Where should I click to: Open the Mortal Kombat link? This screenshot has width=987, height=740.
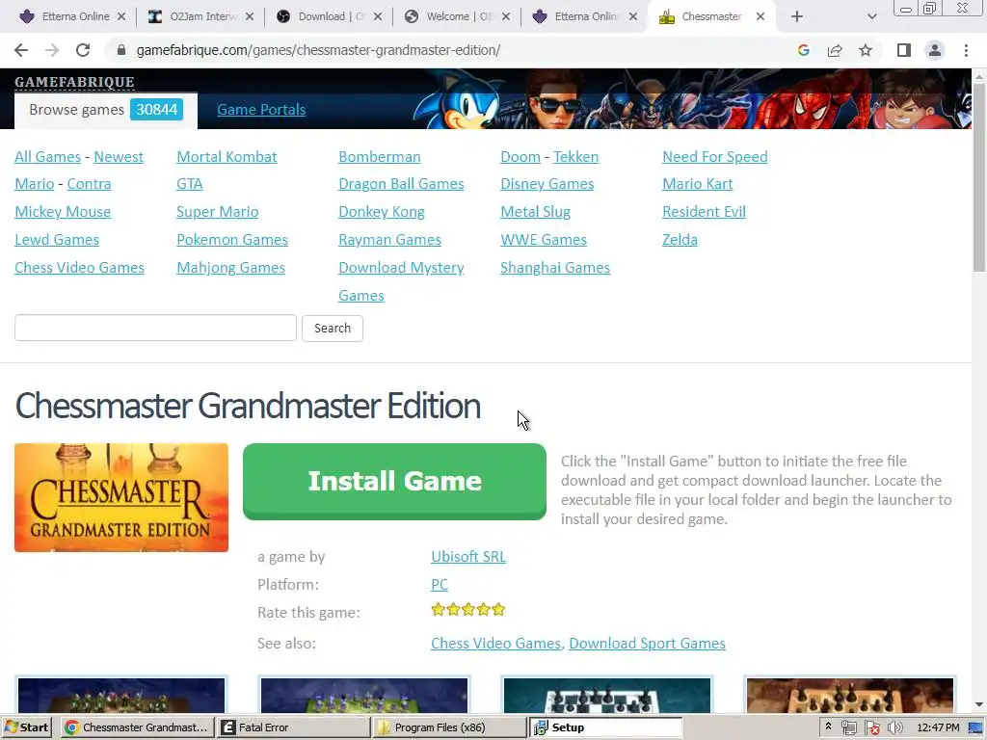(x=227, y=157)
